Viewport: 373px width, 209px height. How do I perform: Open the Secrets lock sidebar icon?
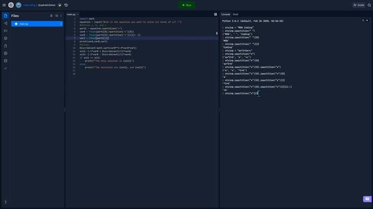point(5,46)
